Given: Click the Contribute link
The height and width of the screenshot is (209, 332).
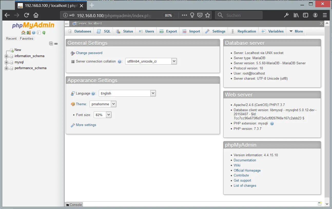Looking at the screenshot, I should pos(241,175).
